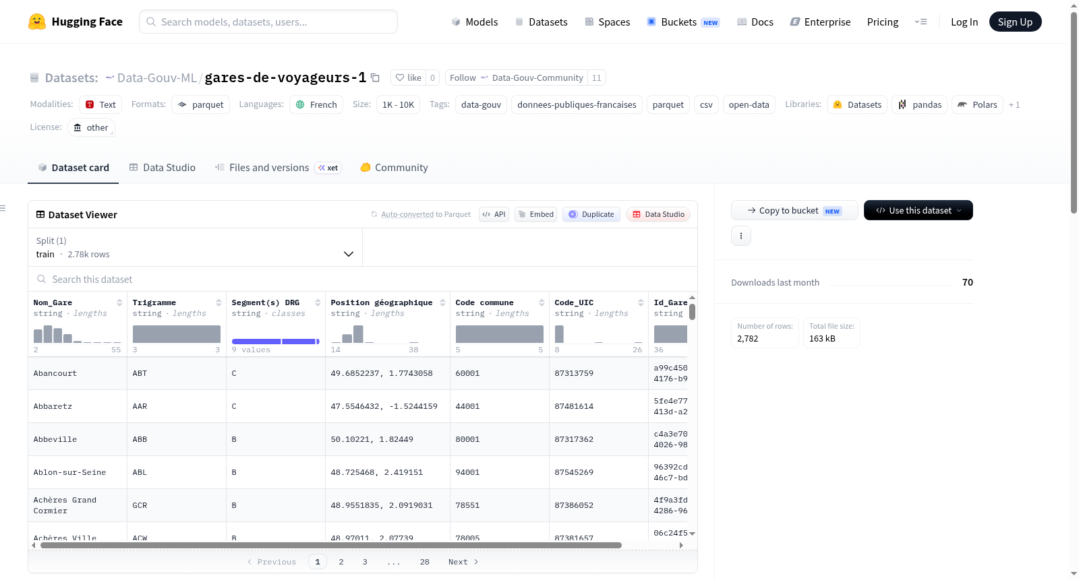Sort by the Trigramme column arrows
Image resolution: width=1079 pixels, height=580 pixels.
pyautogui.click(x=218, y=302)
